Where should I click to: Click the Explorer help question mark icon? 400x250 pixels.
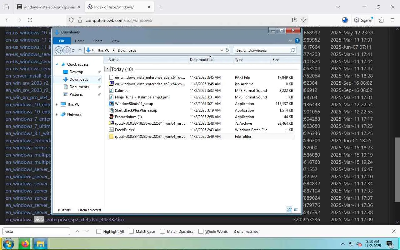tap(297, 41)
